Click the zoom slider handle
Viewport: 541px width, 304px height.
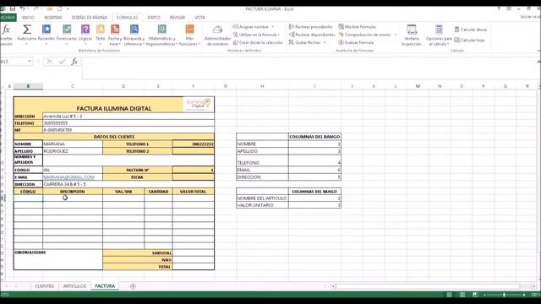click(504, 295)
